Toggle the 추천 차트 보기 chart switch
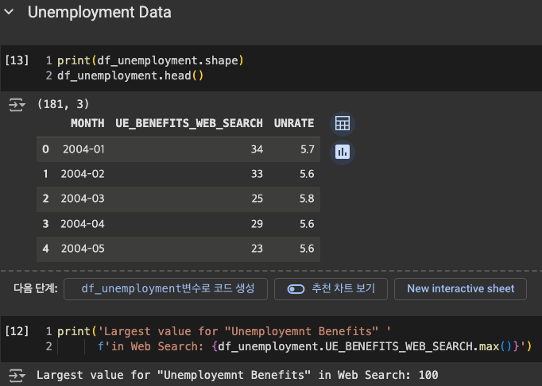Image resolution: width=542 pixels, height=386 pixels. (296, 289)
